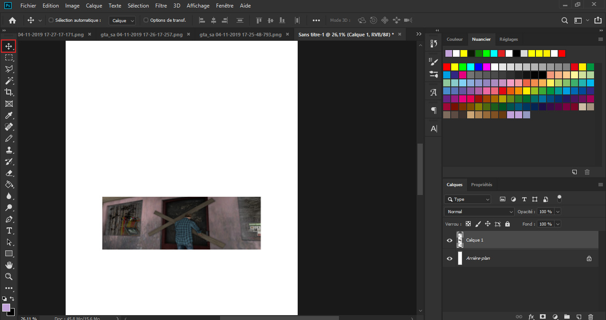The width and height of the screenshot is (606, 320).
Task: Switch to the Couleur tab
Action: 455,39
